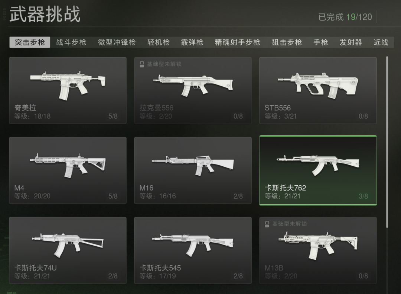Open the STB556 weapon card

[318, 90]
